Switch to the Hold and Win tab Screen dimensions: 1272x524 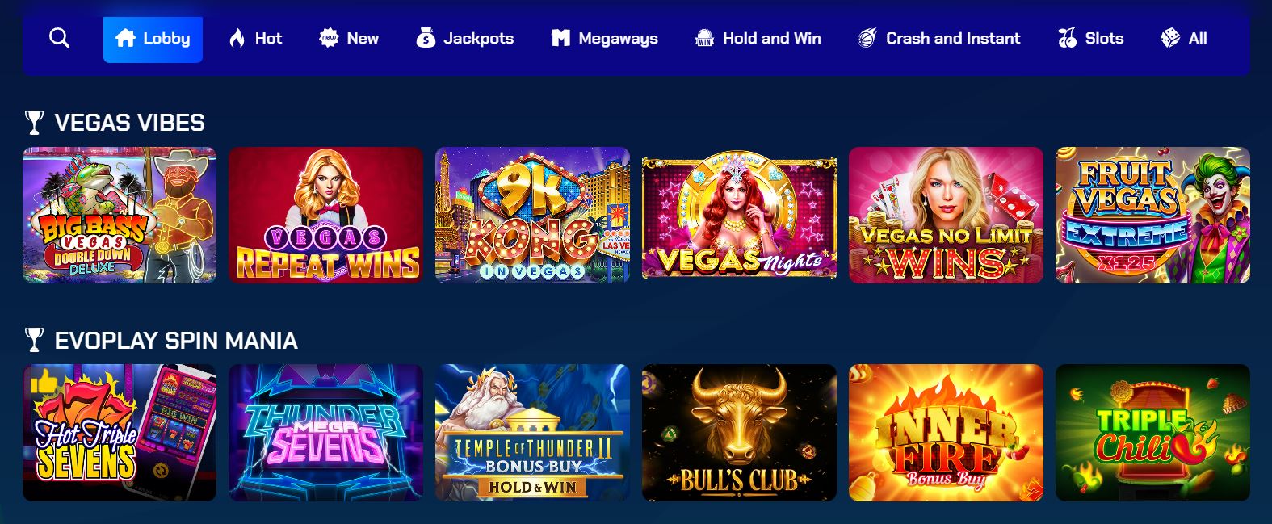tap(758, 38)
